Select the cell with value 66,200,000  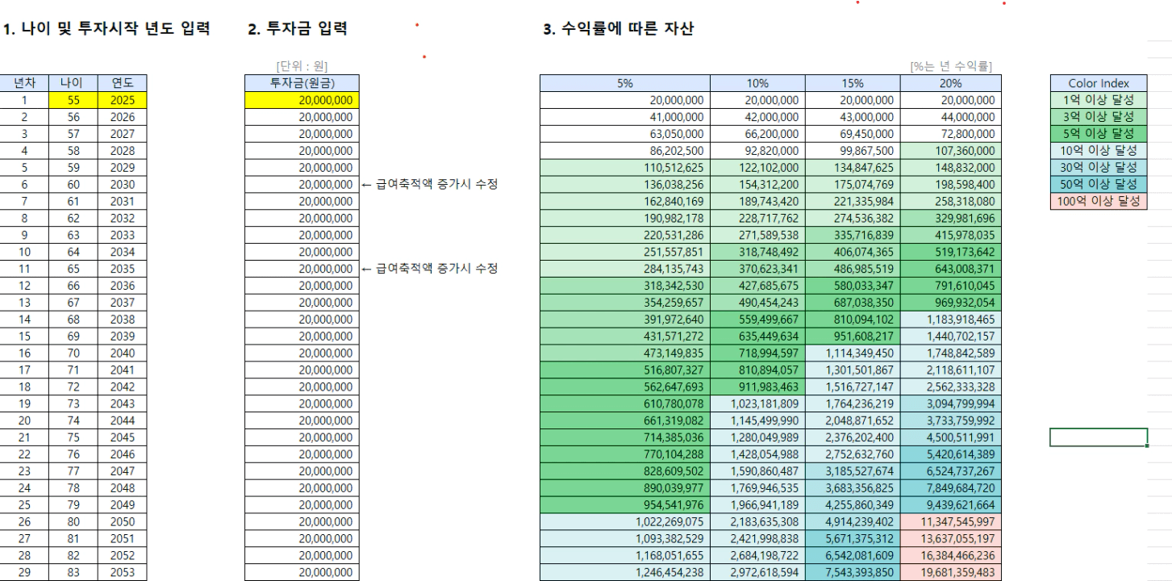click(758, 135)
